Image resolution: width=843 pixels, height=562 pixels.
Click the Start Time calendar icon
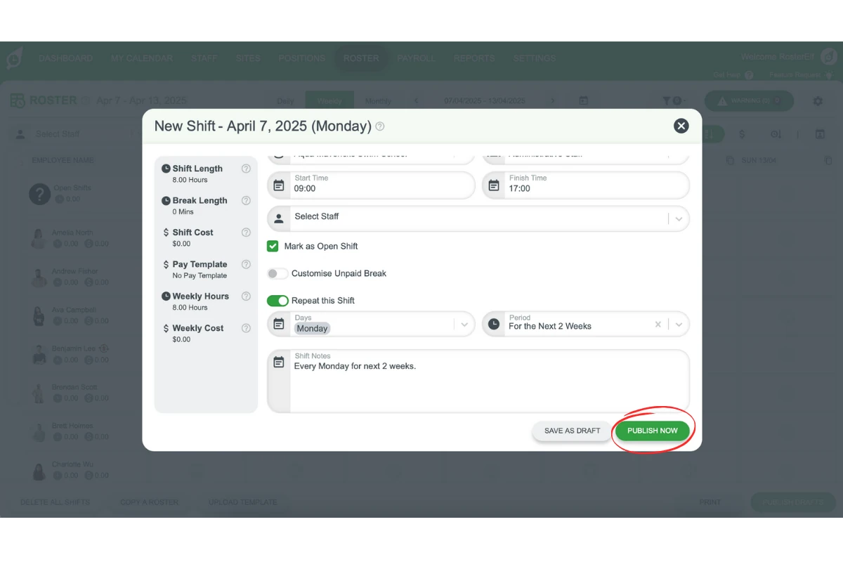coord(279,185)
